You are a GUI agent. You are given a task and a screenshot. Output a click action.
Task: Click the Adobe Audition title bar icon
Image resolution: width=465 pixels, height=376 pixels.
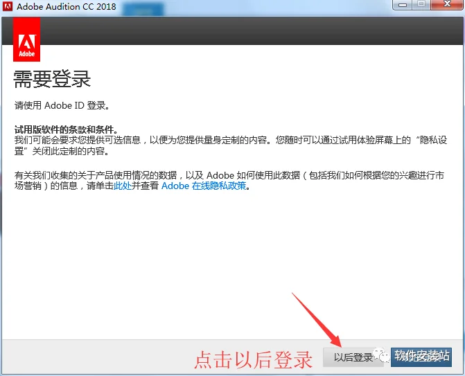point(8,6)
